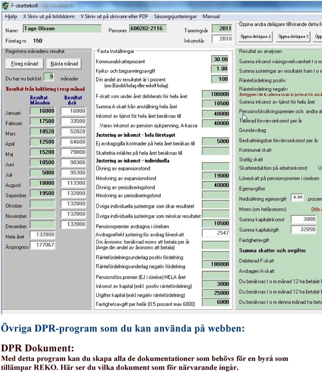Click Augusti accumulated value 113300
The image size is (322, 372).
[73, 183]
